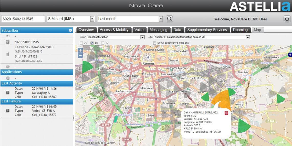Click the green cell sector near D 46
This screenshot has height=146, width=292.
click(244, 126)
